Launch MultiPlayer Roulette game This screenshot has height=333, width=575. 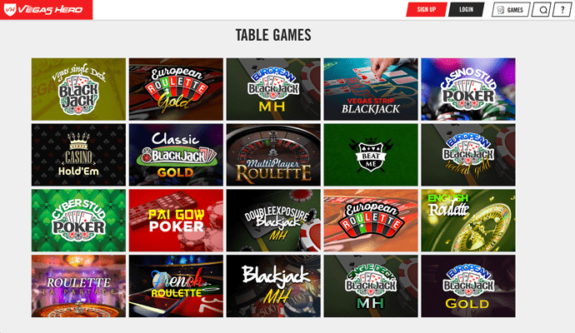[x=273, y=155]
